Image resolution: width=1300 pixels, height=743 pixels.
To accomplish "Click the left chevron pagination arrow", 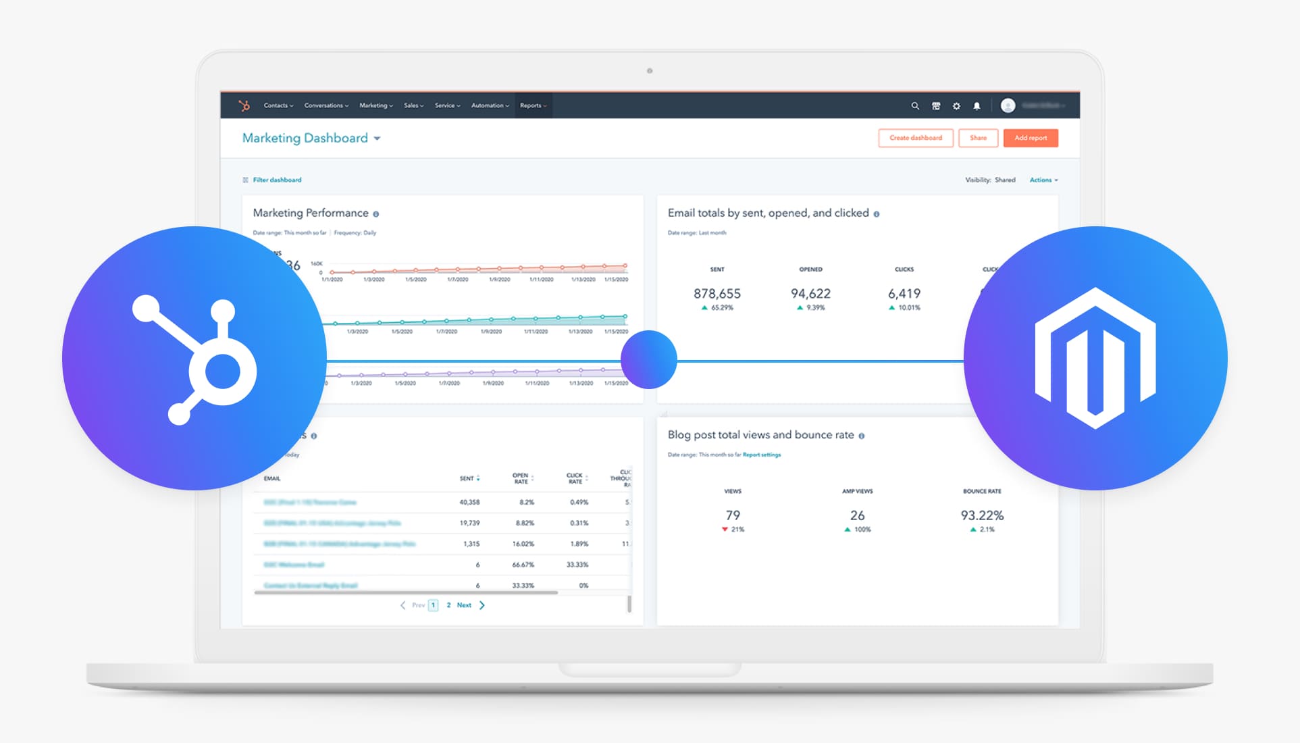I will point(403,605).
